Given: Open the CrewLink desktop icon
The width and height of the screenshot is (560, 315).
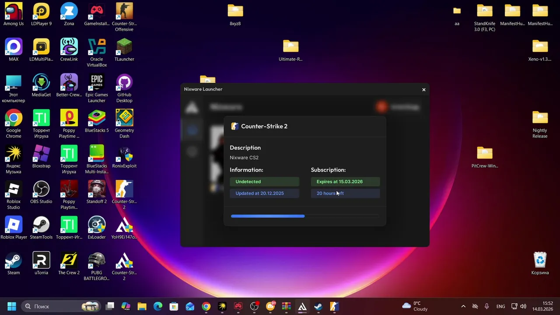Looking at the screenshot, I should point(69,50).
